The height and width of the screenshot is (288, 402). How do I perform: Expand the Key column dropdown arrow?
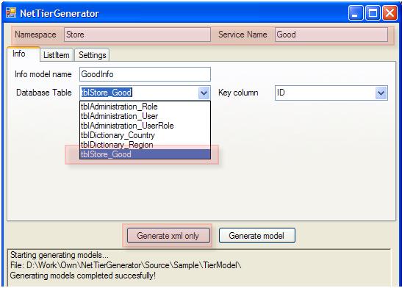pyautogui.click(x=381, y=93)
